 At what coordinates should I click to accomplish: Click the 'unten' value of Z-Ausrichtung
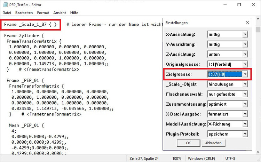point(225,54)
